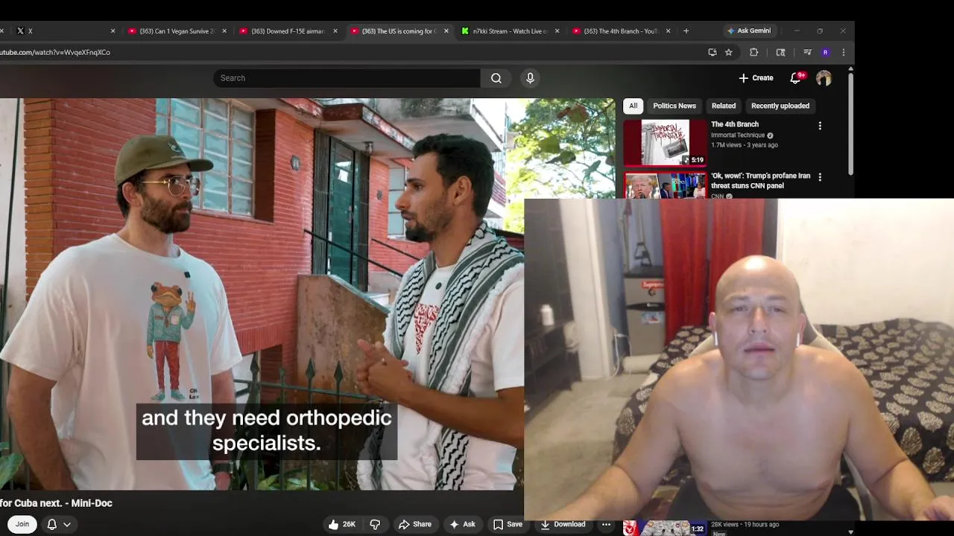Open Chrome three-dot menu
The width and height of the screenshot is (954, 536).
tap(843, 52)
